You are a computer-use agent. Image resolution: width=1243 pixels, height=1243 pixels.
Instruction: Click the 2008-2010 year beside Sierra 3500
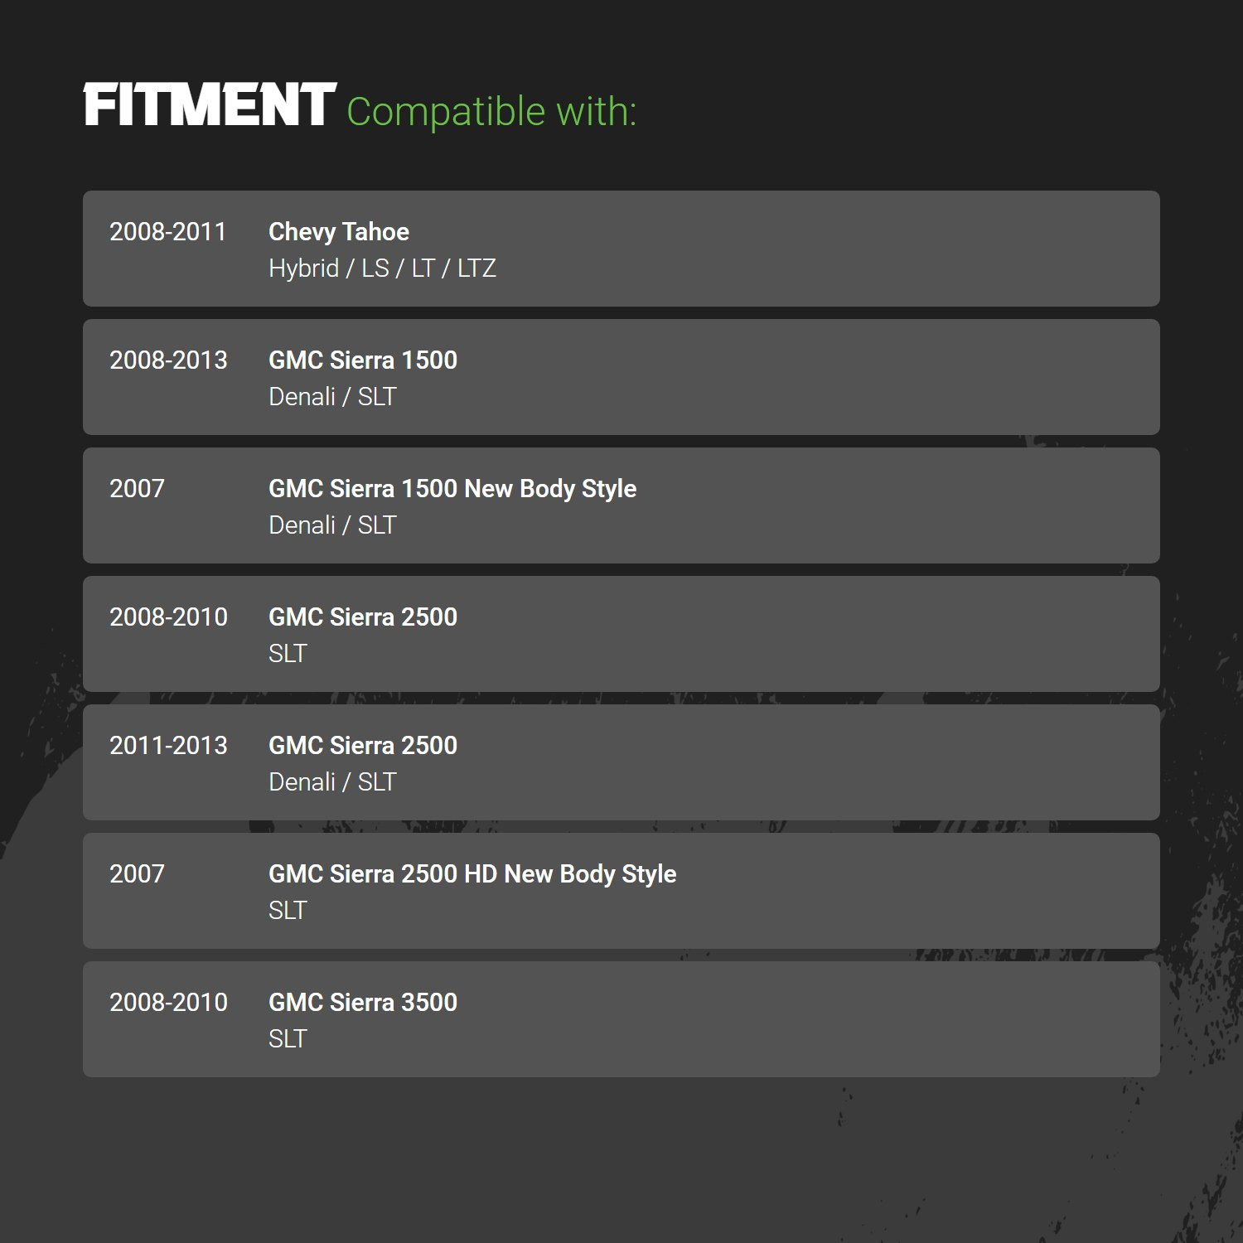click(168, 1003)
